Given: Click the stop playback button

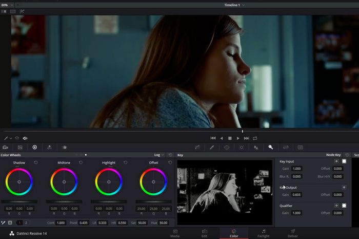Looking at the screenshot, I should [x=230, y=138].
